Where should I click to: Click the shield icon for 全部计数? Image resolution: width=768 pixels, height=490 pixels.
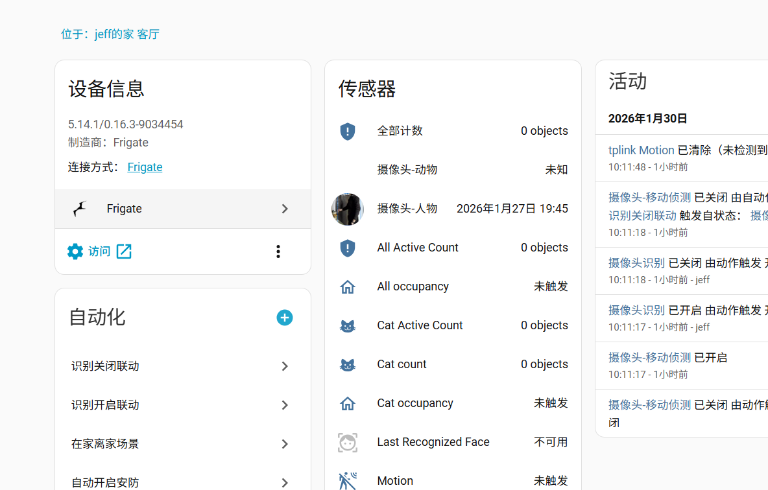[348, 132]
